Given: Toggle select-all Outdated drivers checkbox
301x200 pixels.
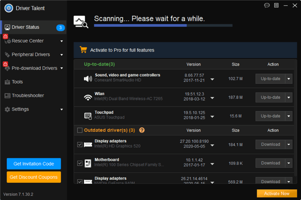Looking at the screenshot, I should tap(80, 130).
